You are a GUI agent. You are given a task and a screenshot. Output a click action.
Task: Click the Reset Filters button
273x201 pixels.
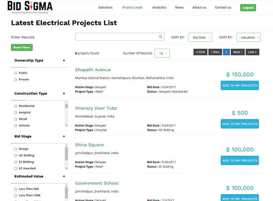click(x=22, y=47)
